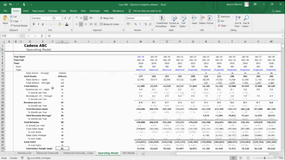Image resolution: width=285 pixels, height=160 pixels.
Task: Expand the Name Box dropdown arrow
Action: [x=18, y=36]
